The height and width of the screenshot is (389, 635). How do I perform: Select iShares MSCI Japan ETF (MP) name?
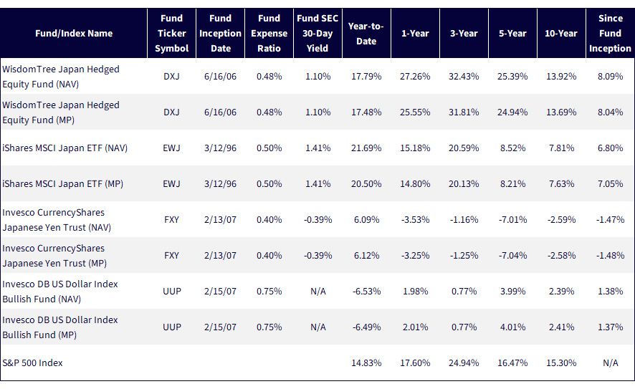point(63,184)
